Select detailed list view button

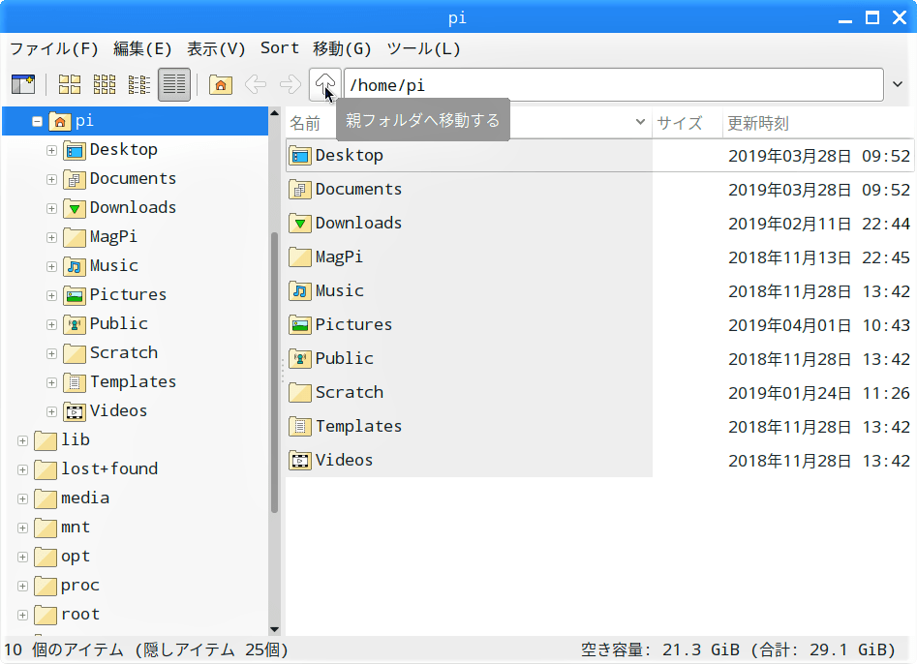174,85
